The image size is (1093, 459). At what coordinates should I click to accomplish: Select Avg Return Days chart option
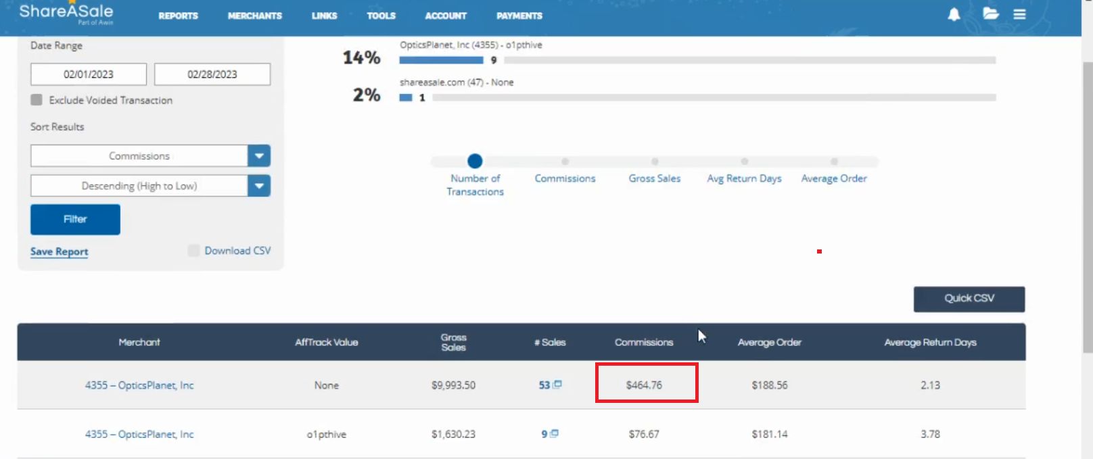tap(744, 162)
